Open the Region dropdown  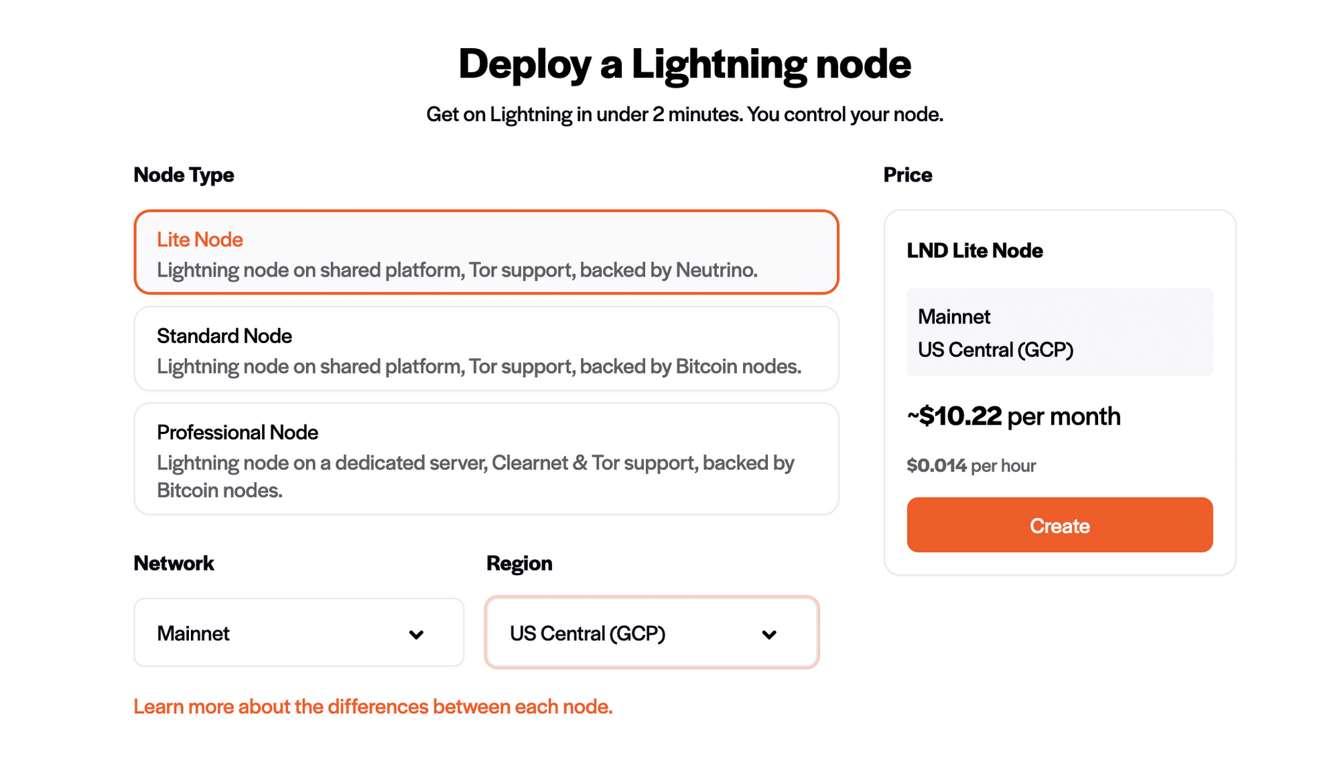(651, 632)
